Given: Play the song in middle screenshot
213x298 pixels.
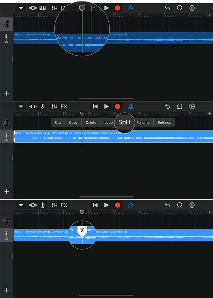Looking at the screenshot, I should point(107,107).
